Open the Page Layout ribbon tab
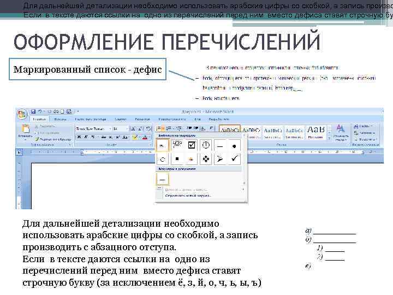 pos(91,119)
